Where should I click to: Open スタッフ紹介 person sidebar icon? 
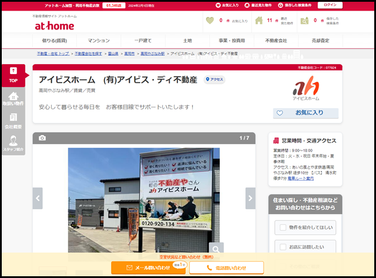click(x=14, y=143)
